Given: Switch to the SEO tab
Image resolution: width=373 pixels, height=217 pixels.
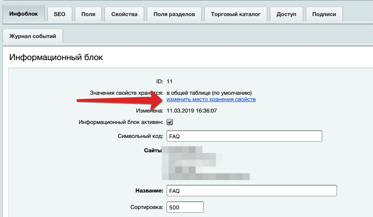Looking at the screenshot, I should [60, 14].
